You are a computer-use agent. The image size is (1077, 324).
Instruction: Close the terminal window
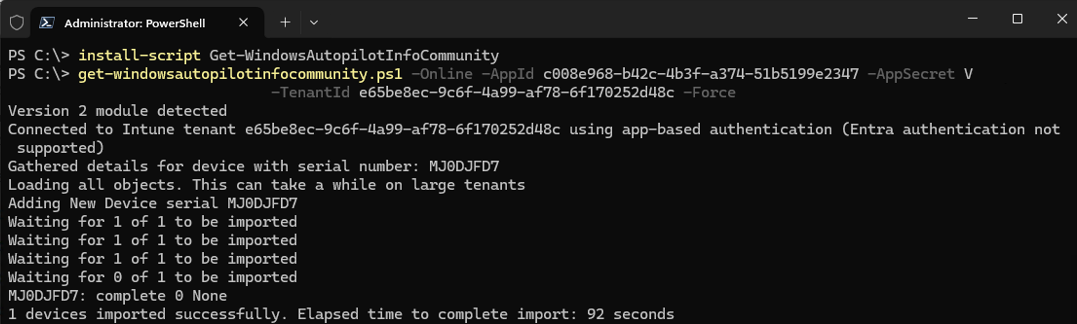[1061, 18]
